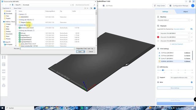Select Dieser PC in the navigation pane
Image resolution: width=196 pixels, height=110 pixels.
pyautogui.click(x=8, y=42)
